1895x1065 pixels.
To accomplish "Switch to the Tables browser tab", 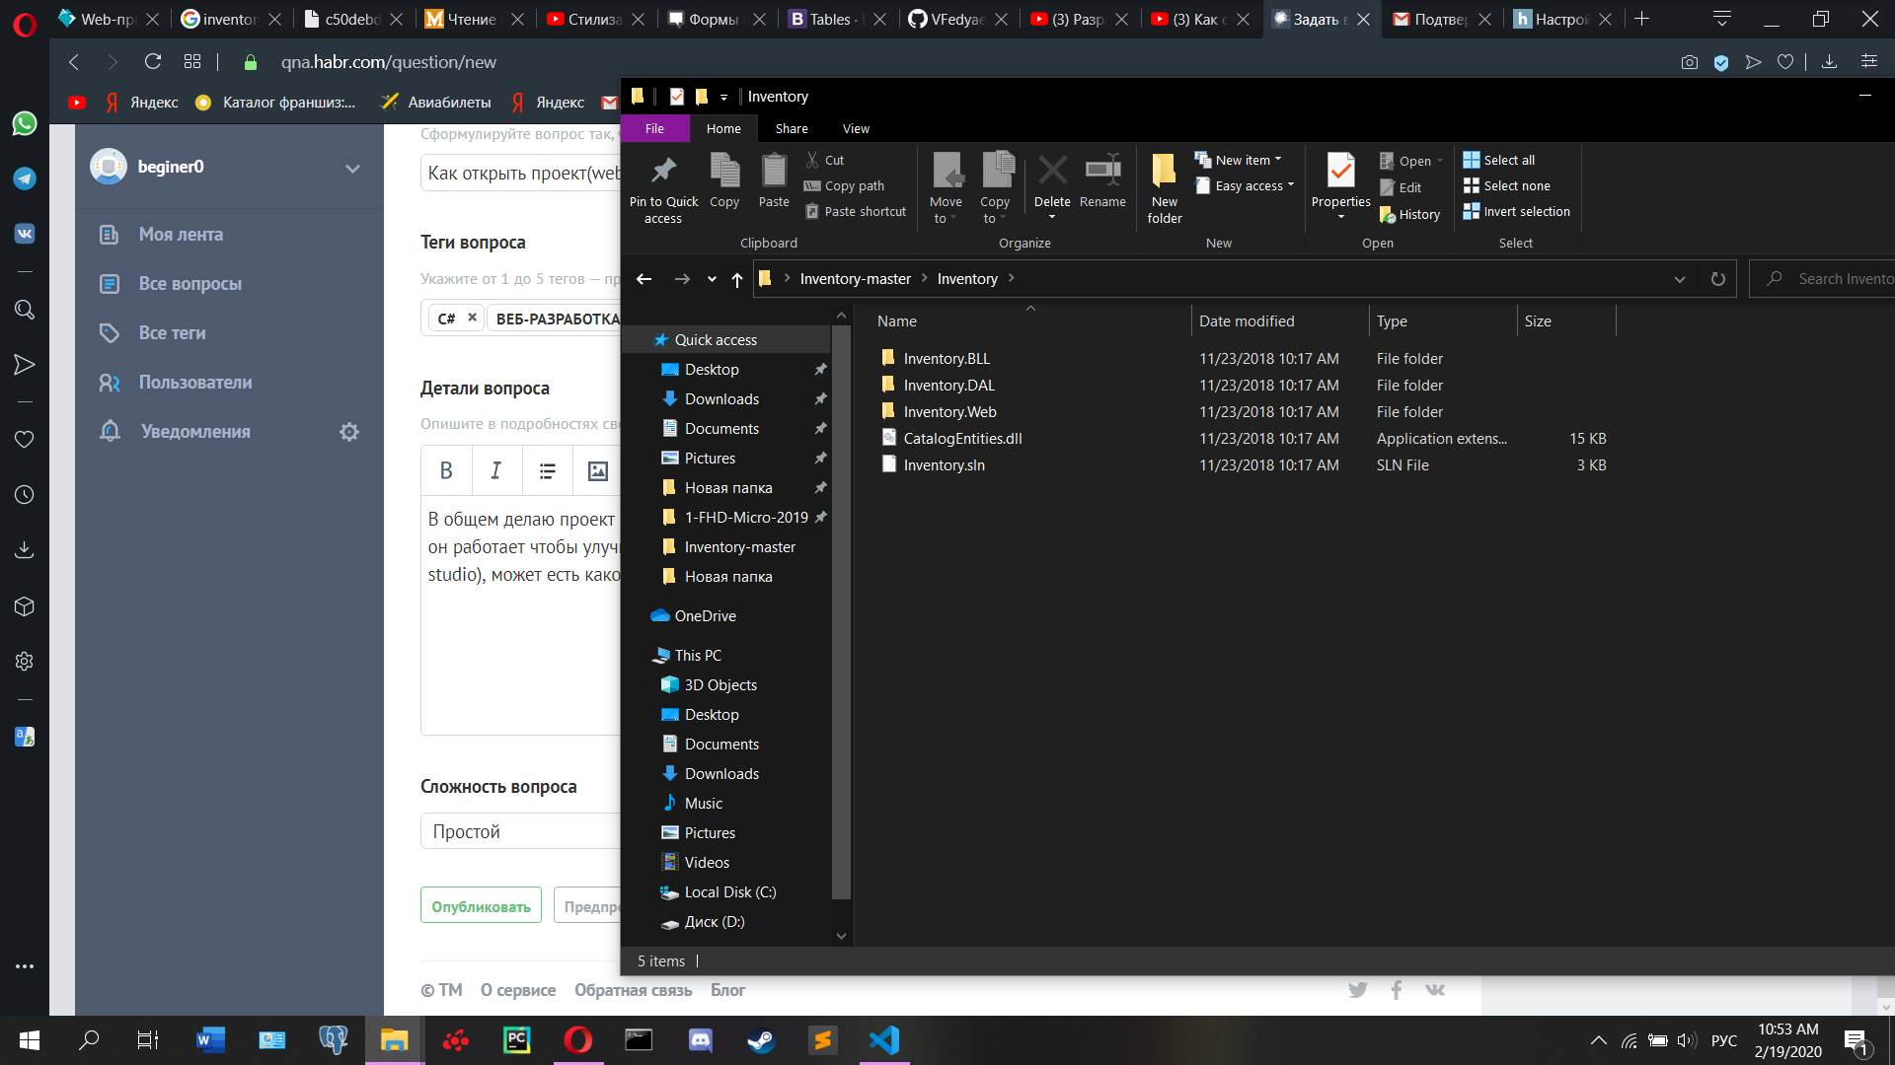I will tap(837, 19).
